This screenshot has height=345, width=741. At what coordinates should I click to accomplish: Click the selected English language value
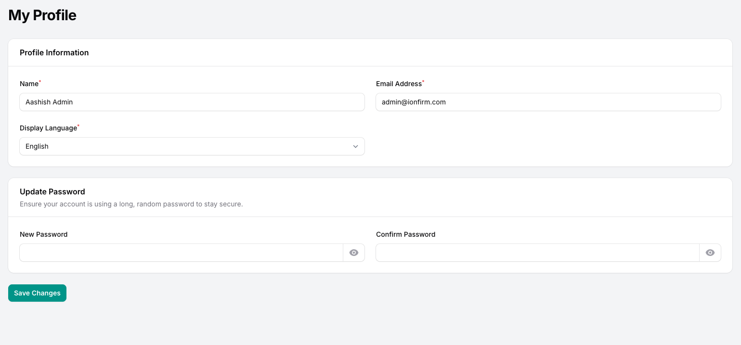click(x=37, y=146)
